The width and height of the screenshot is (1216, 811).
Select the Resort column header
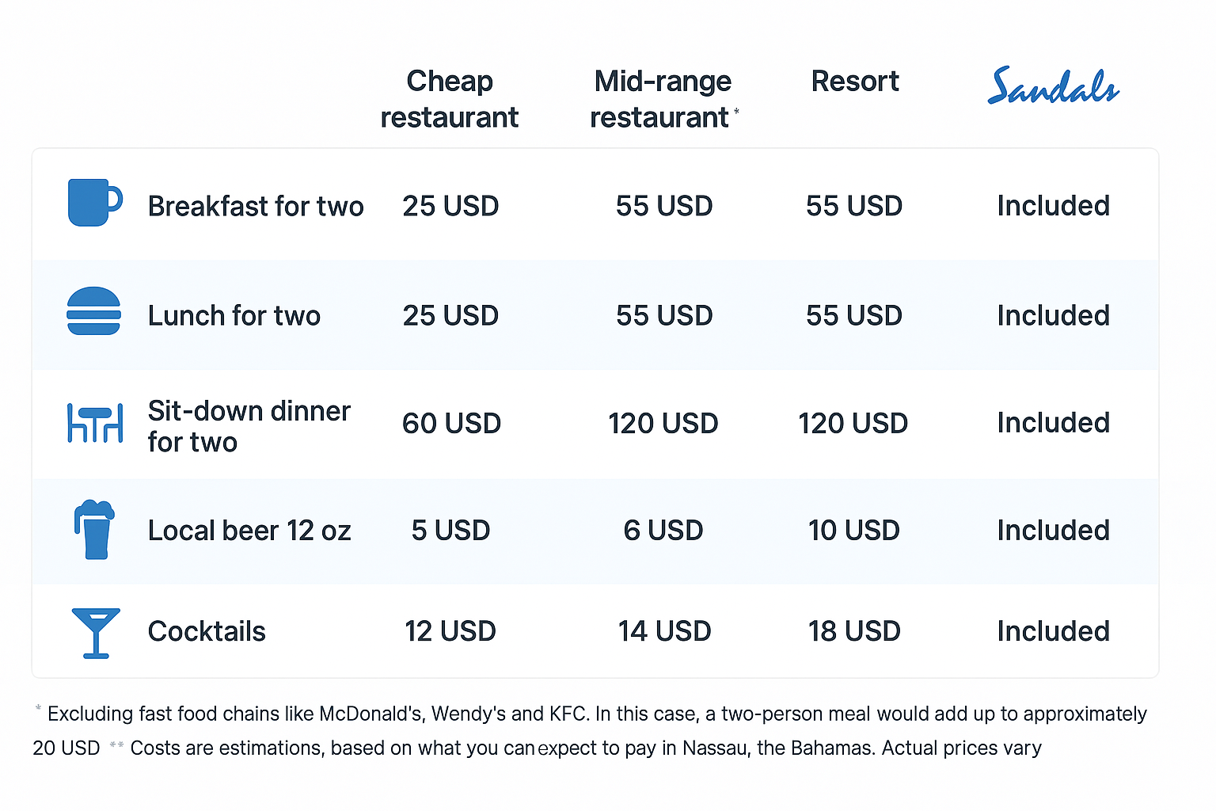click(855, 82)
